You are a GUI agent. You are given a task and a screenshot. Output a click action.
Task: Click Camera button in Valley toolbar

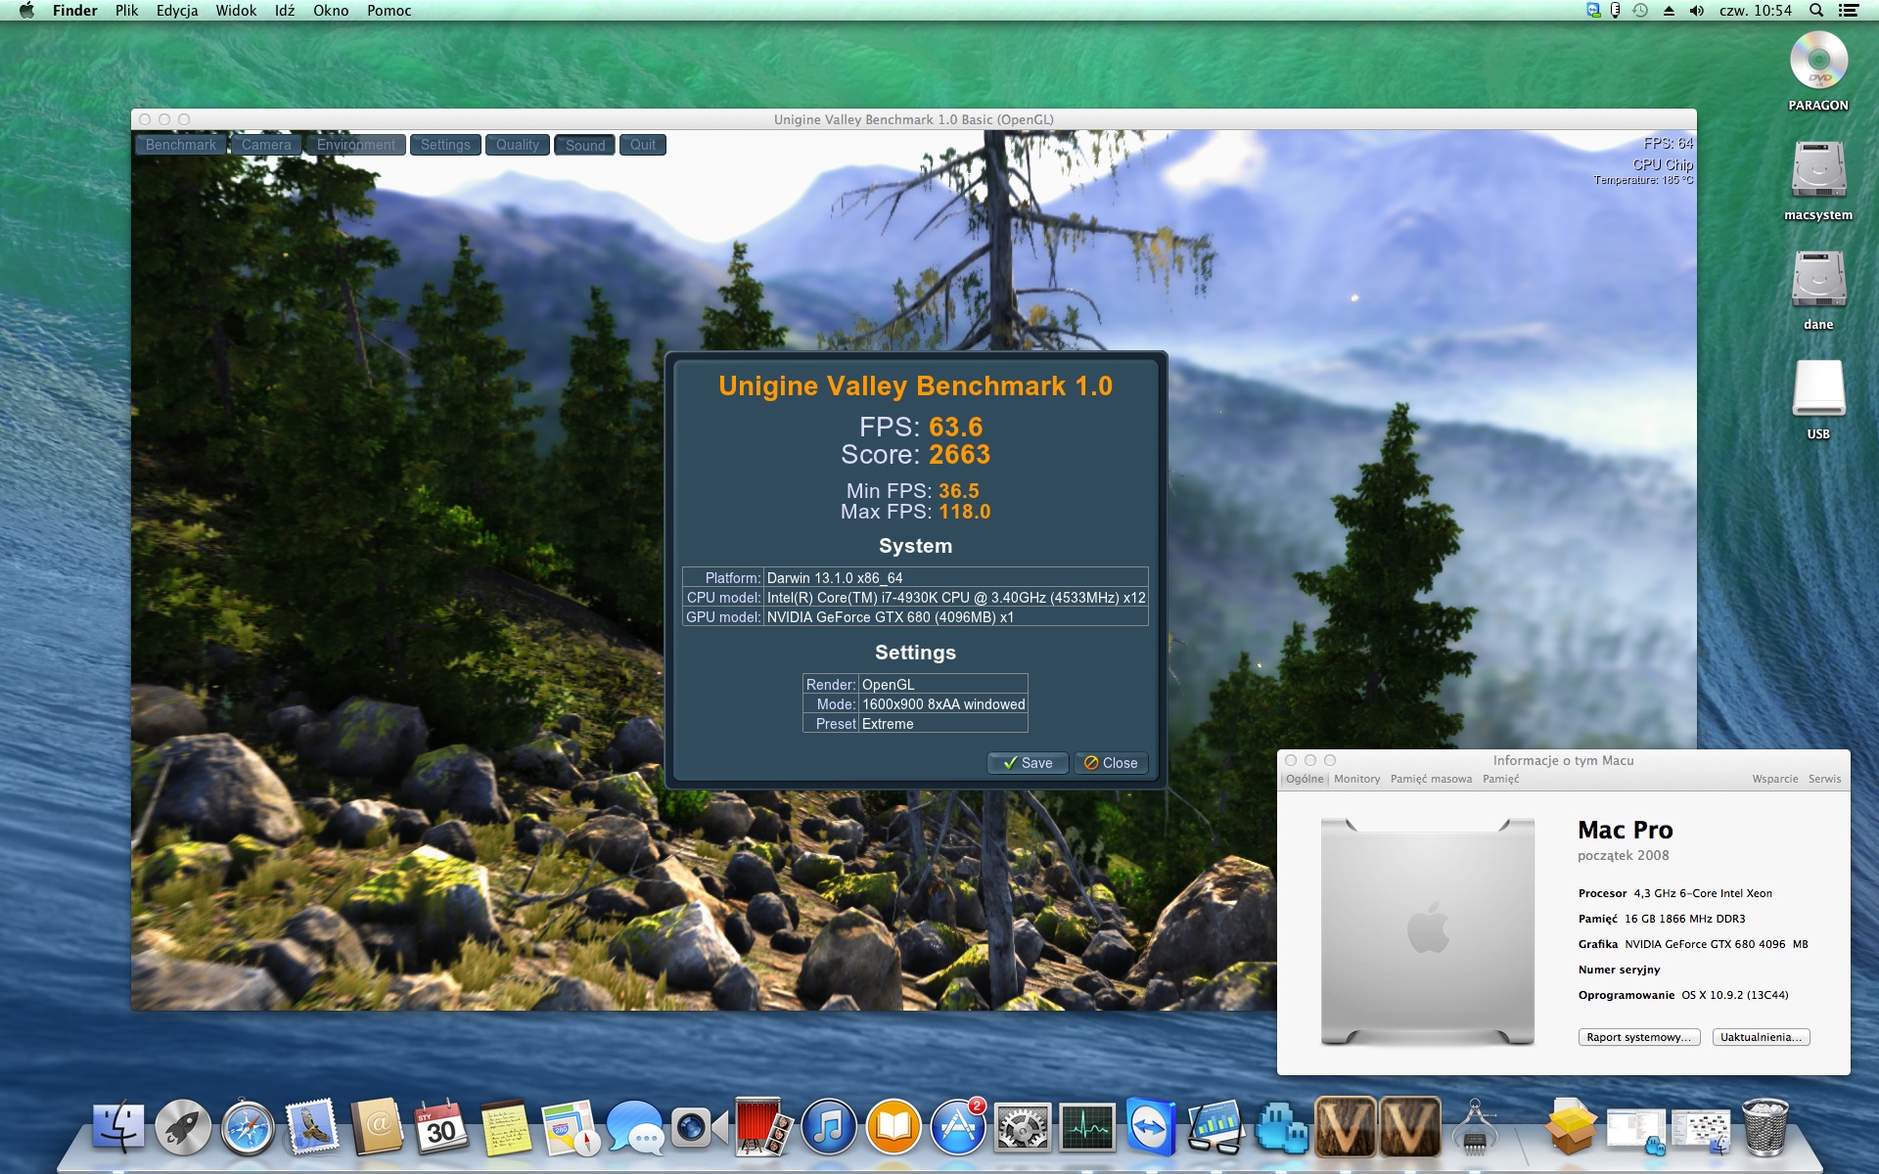click(266, 145)
